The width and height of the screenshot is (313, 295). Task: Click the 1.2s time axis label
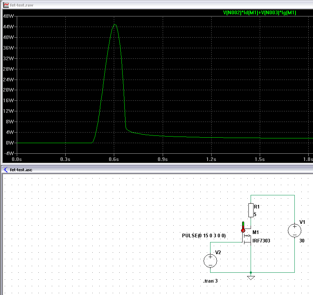[x=211, y=159]
